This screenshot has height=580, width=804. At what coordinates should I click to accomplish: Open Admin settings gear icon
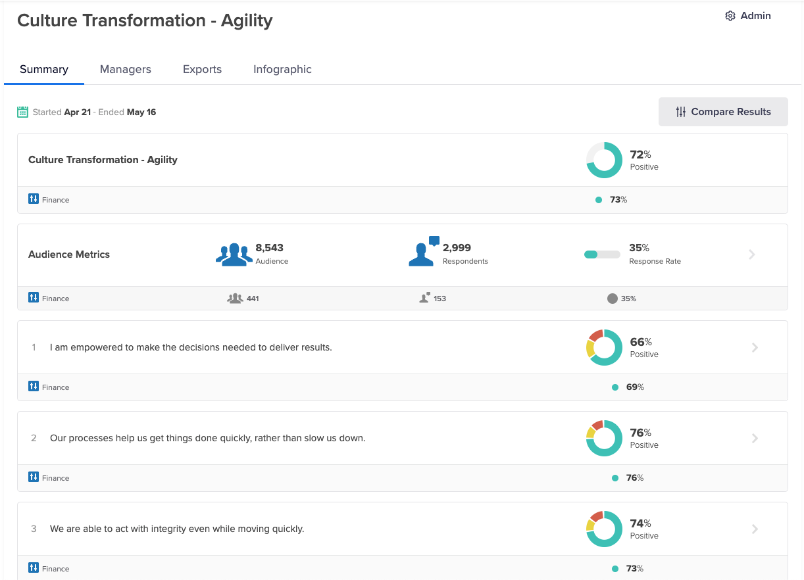(730, 16)
